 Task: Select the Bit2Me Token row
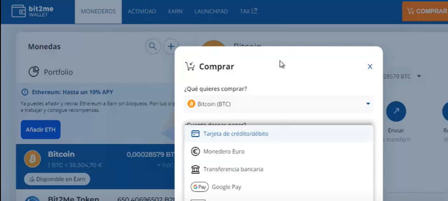(95, 196)
